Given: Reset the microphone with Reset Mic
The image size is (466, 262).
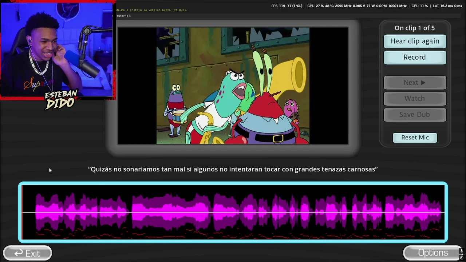Looking at the screenshot, I should point(415,138).
